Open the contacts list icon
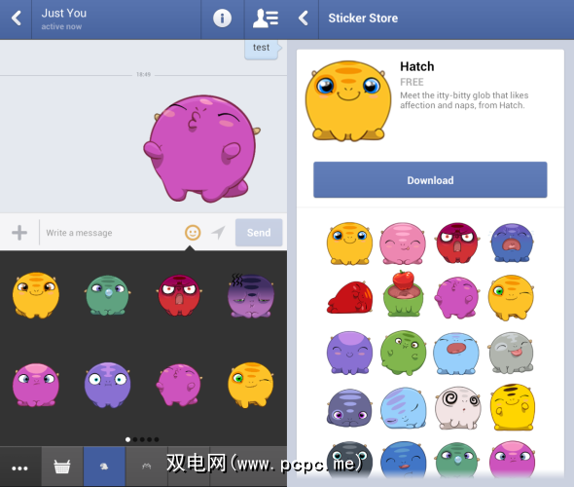Viewport: 574px width, 487px height. coord(266,18)
